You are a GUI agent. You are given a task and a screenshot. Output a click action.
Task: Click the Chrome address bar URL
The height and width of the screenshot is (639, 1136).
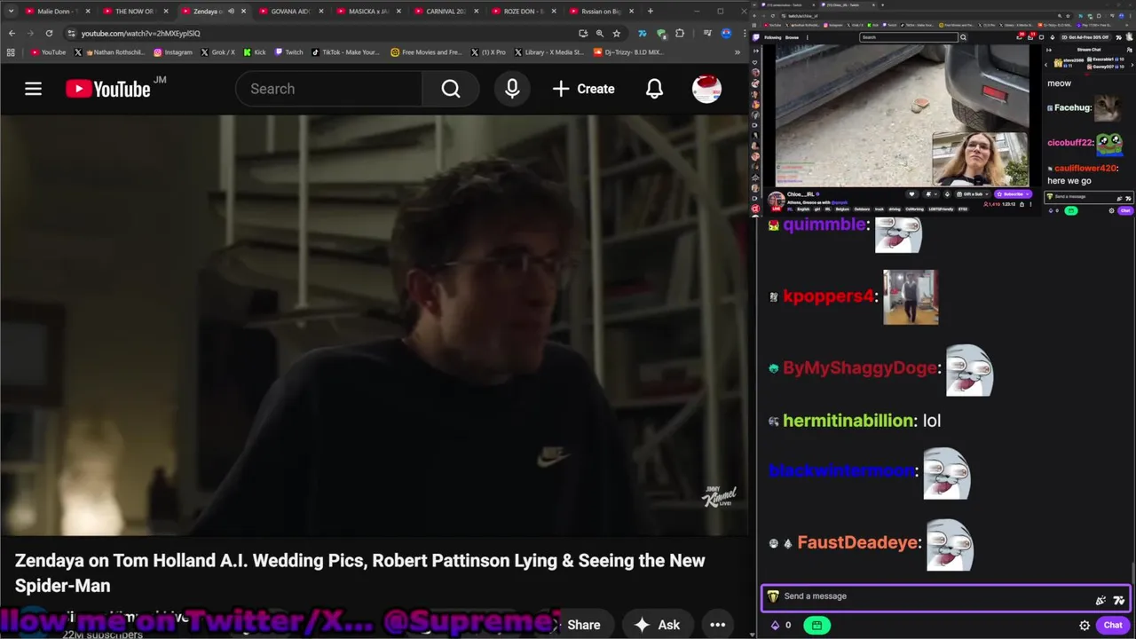[140, 33]
